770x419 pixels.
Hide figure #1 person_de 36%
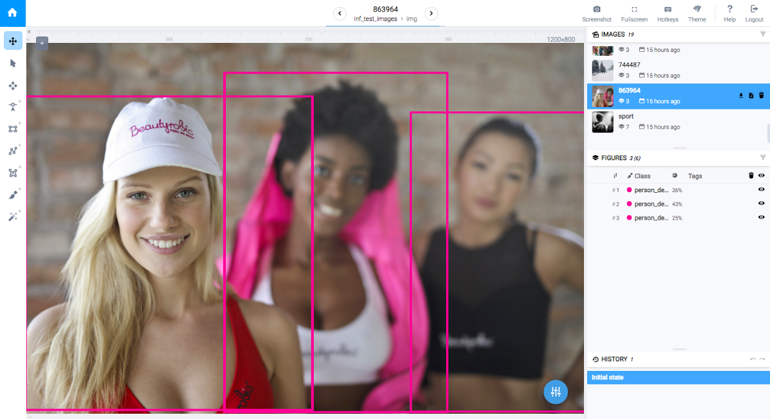[x=762, y=190]
